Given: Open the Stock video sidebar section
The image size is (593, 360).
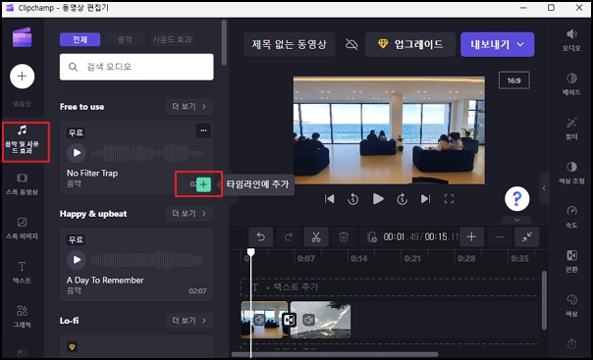Looking at the screenshot, I should point(22,184).
